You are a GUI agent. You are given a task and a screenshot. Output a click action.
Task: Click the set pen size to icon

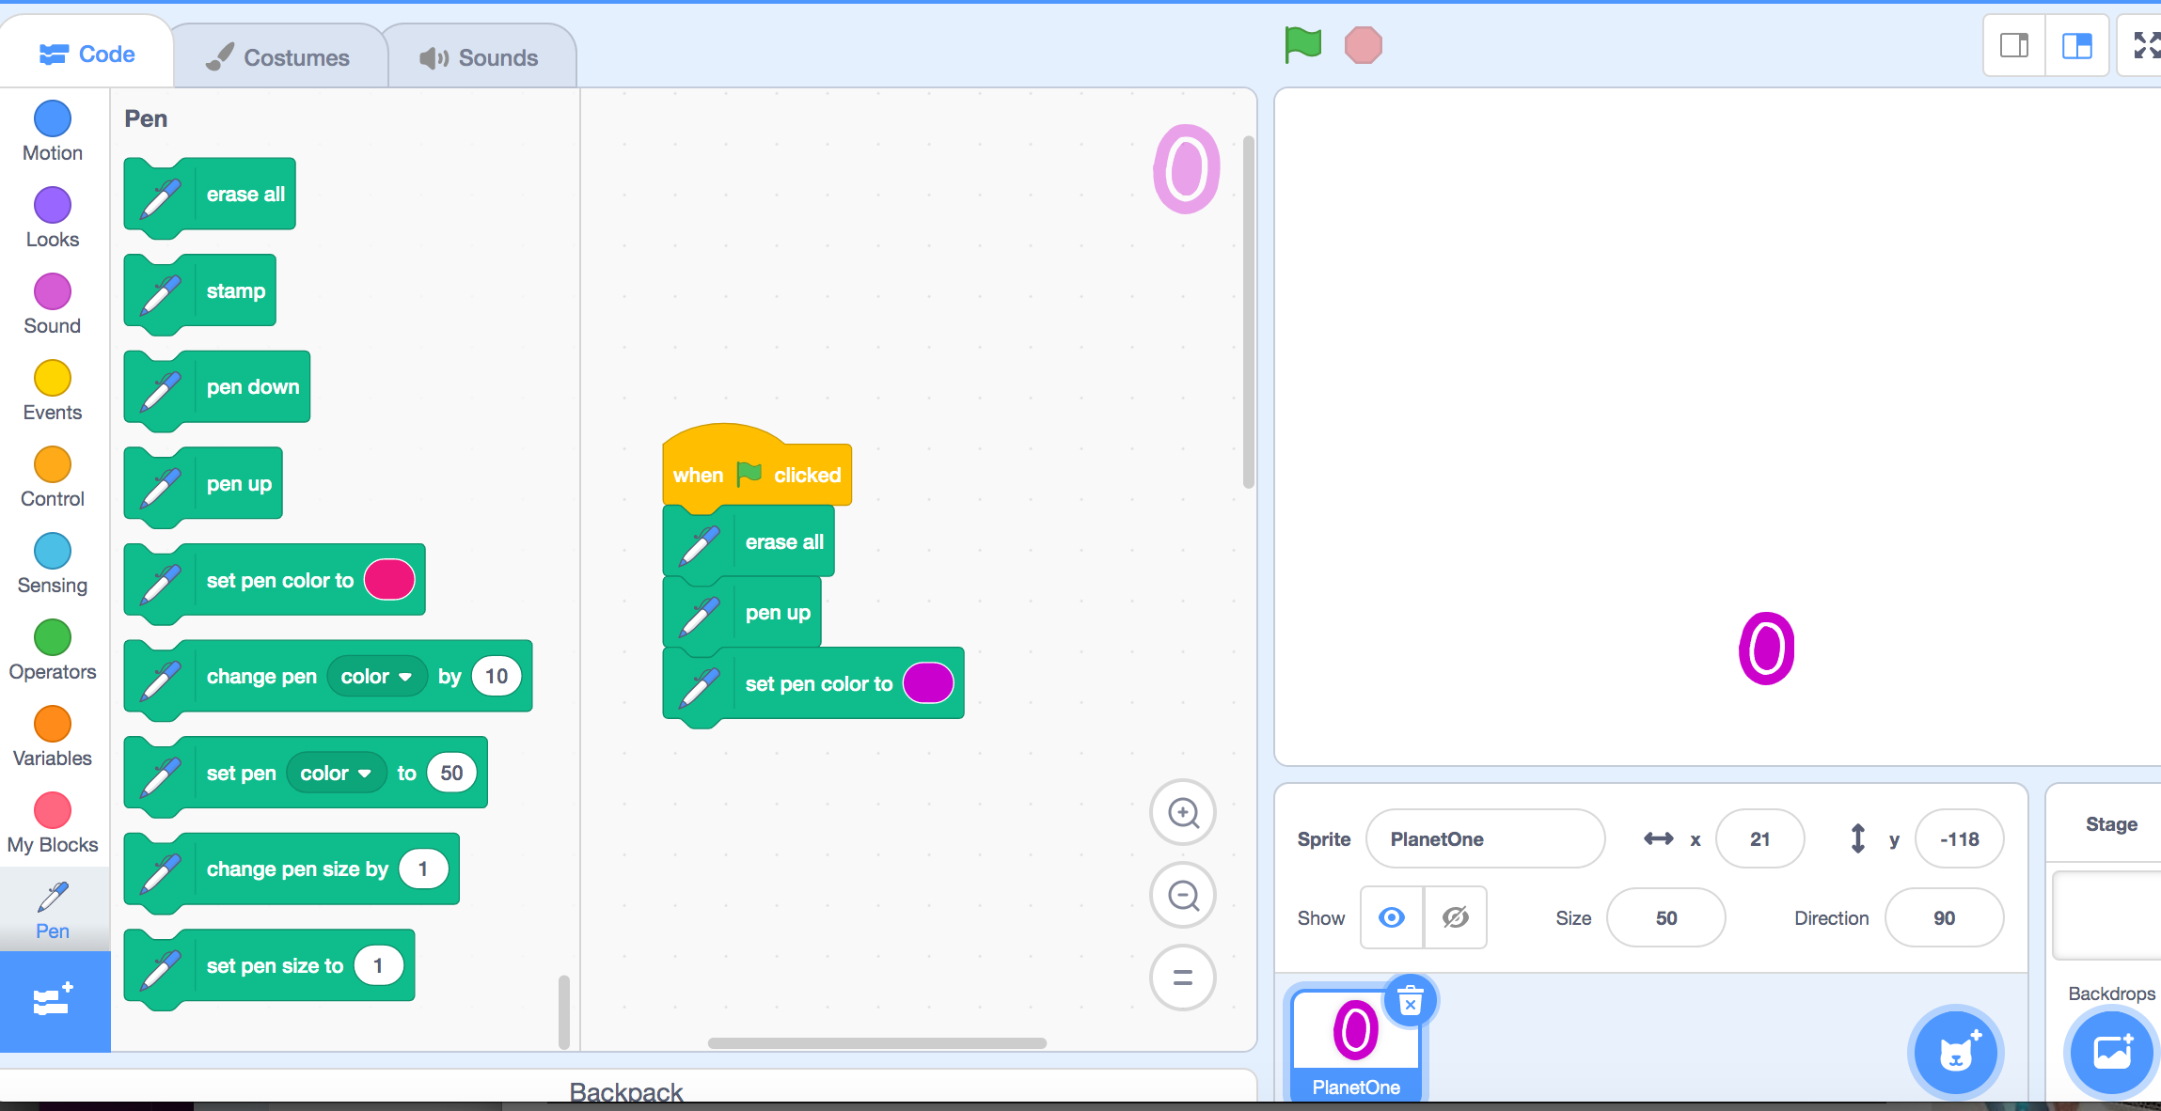(159, 965)
